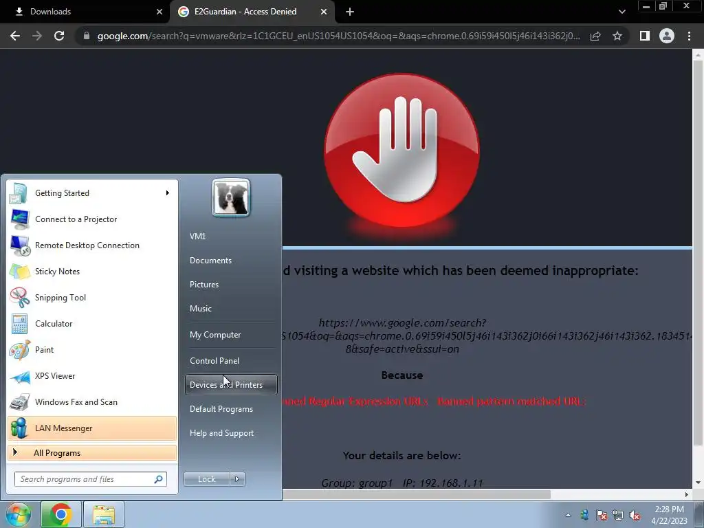Click the Windows Start orb
The width and height of the screenshot is (704, 528).
click(x=18, y=514)
